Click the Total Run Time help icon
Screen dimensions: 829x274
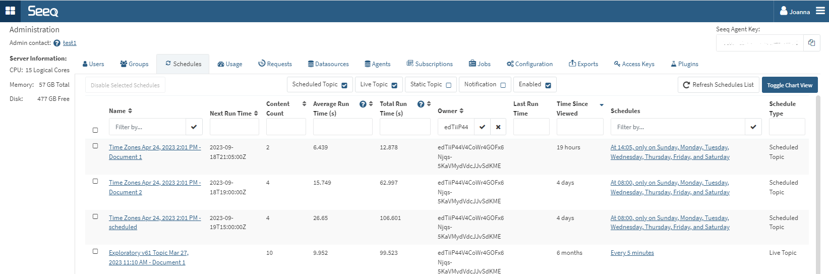tap(421, 104)
